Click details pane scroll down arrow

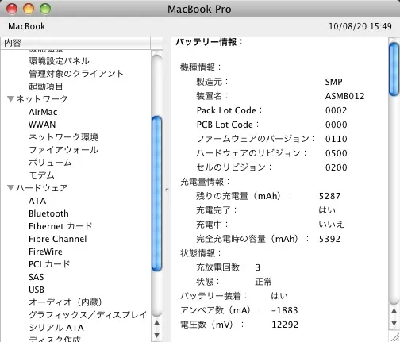pos(394,324)
